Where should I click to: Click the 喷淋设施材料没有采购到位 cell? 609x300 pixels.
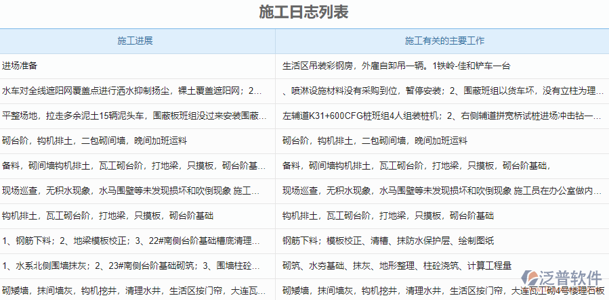[442, 91]
